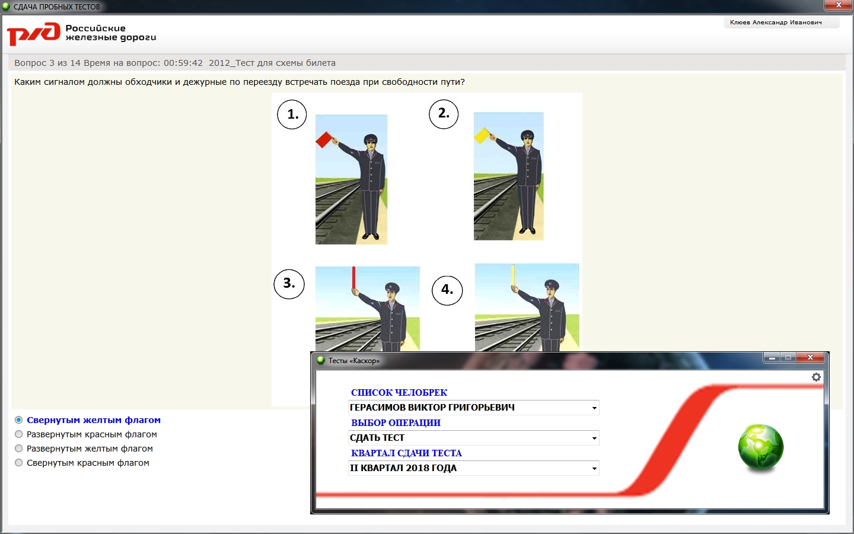Click '2012_Тест для схемы билета' test name
The image size is (854, 534).
coord(272,63)
